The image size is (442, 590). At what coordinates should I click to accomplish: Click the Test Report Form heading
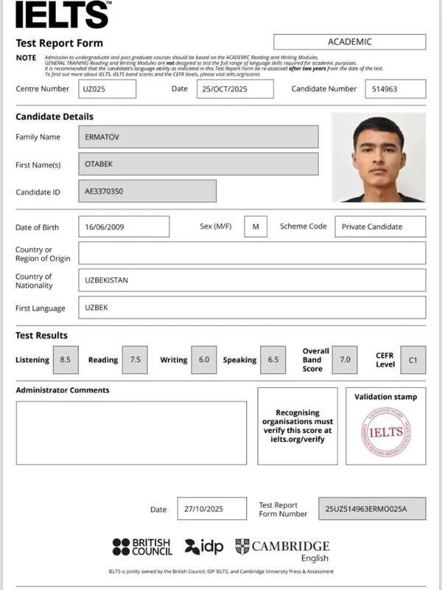[60, 43]
